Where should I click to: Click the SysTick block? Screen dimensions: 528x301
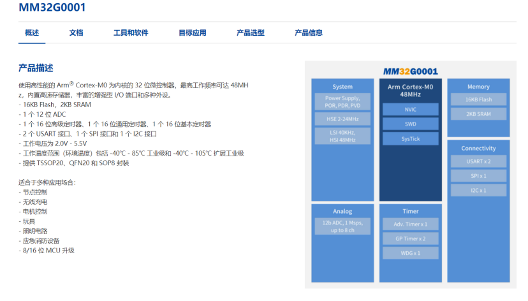pos(410,138)
